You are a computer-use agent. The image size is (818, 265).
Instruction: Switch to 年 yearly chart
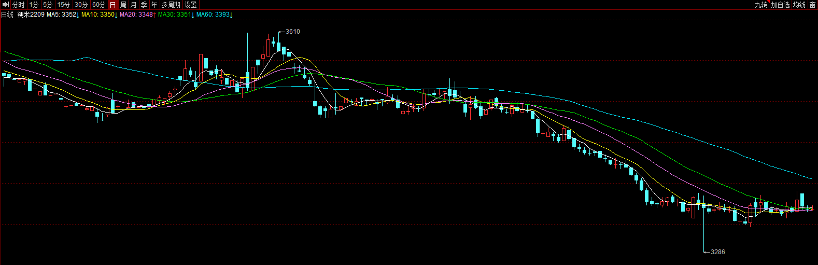click(x=154, y=5)
